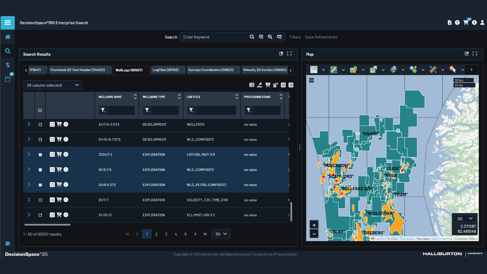487x274 pixels.
Task: Zoom out on the map
Action: (314, 234)
